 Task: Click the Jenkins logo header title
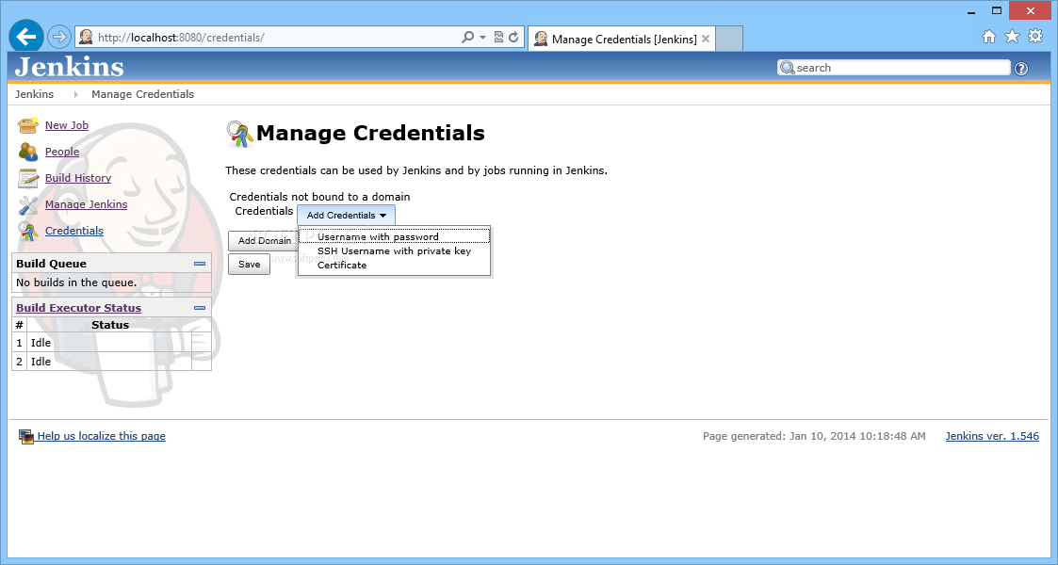(70, 67)
